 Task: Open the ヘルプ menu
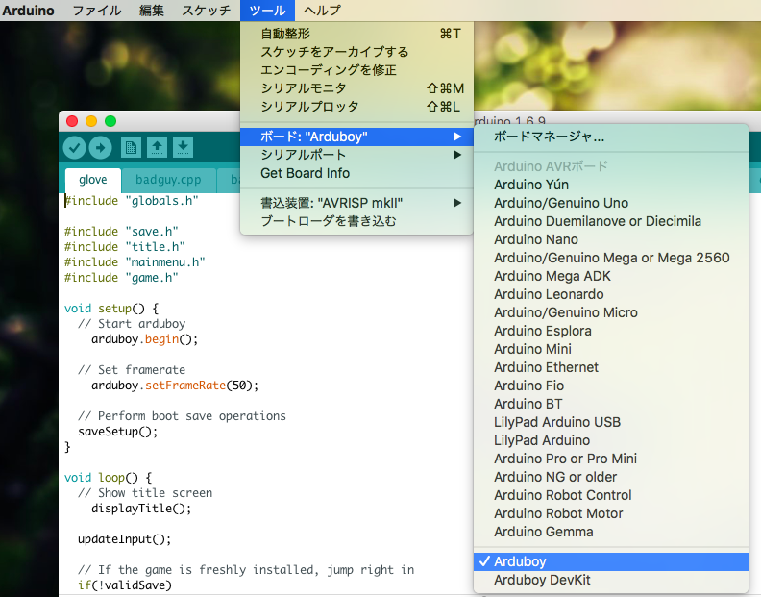point(322,11)
